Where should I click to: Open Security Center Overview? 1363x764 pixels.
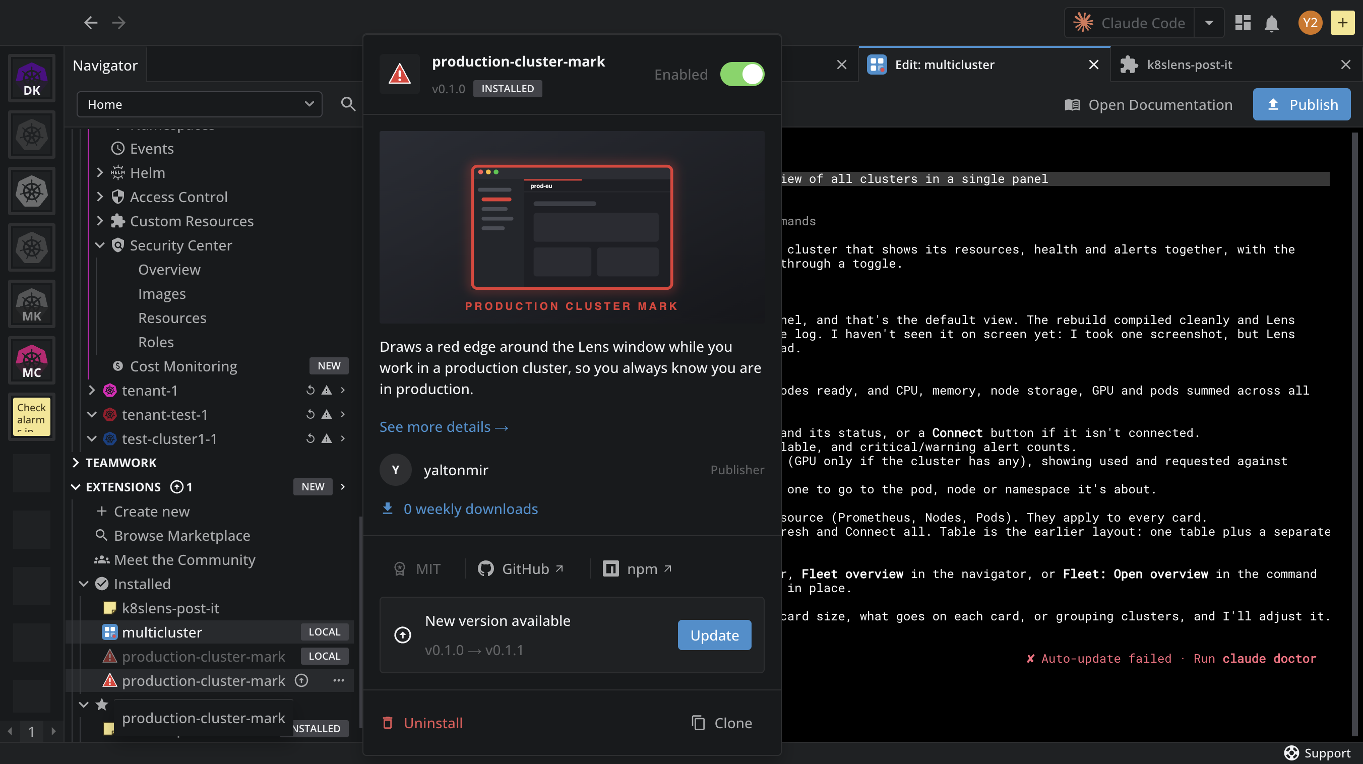169,269
